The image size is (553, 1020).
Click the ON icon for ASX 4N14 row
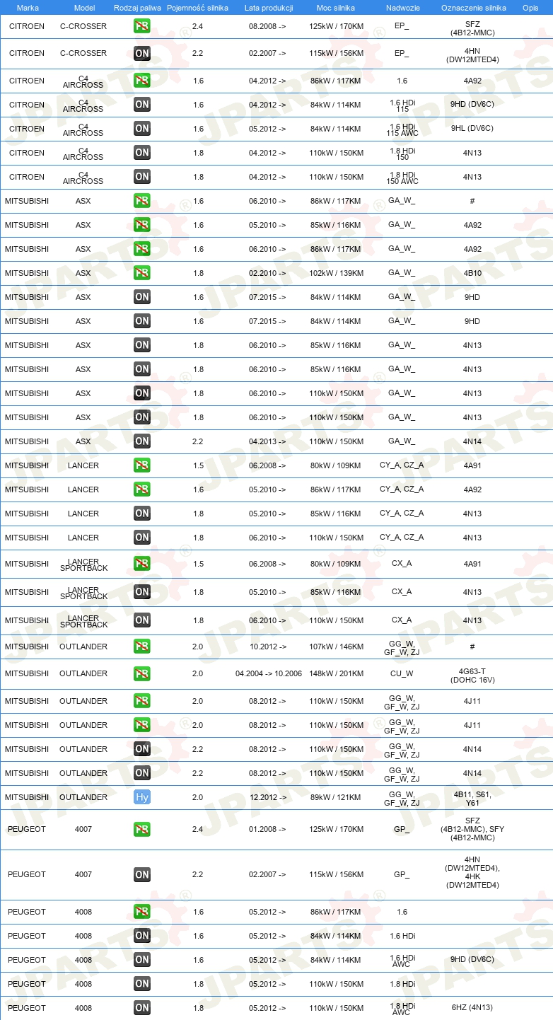[x=141, y=441]
